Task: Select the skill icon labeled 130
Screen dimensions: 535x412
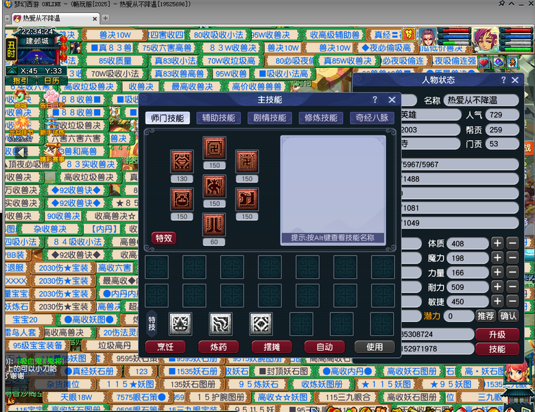Action: point(182,161)
